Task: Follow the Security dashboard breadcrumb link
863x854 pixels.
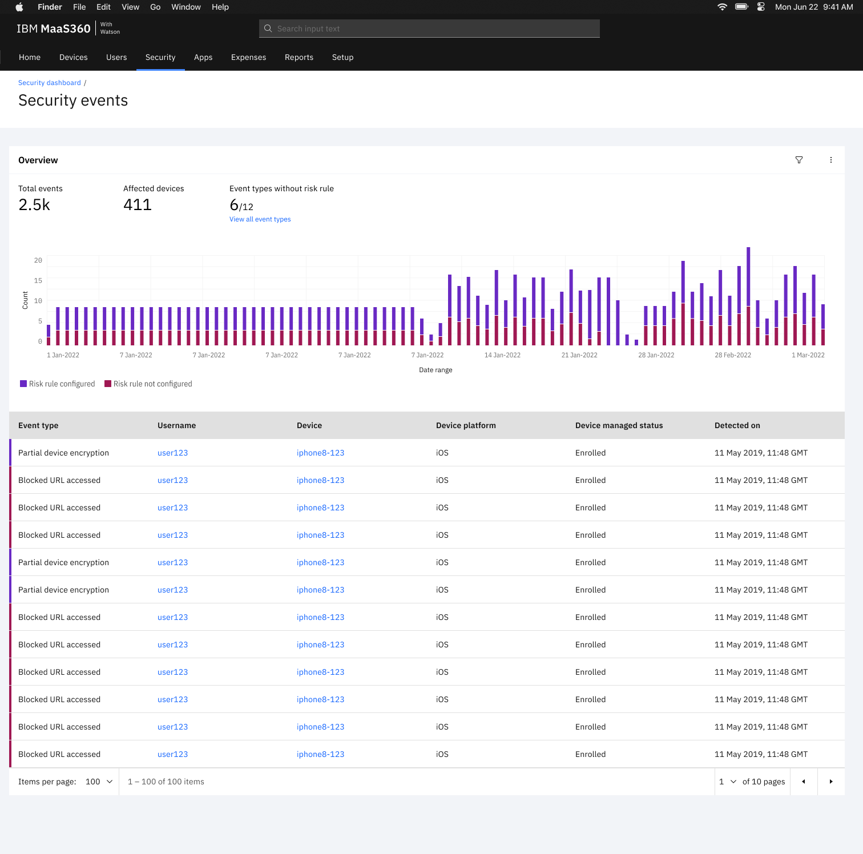Action: pyautogui.click(x=50, y=83)
